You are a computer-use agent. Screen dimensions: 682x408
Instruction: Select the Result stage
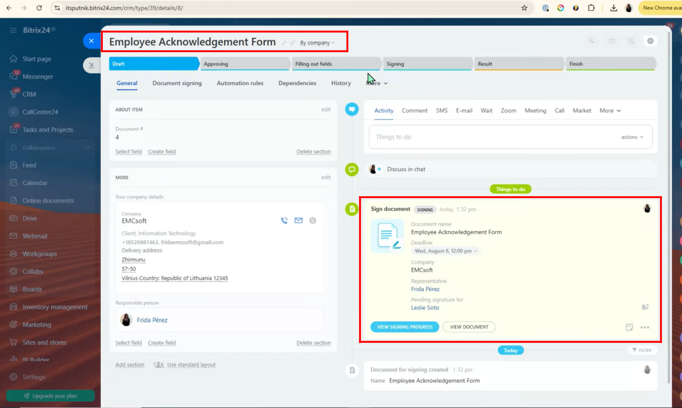(x=520, y=64)
